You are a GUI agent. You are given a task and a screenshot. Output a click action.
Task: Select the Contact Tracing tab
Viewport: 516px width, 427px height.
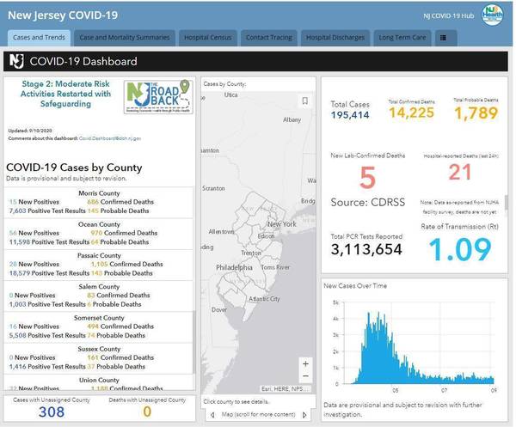tap(271, 38)
